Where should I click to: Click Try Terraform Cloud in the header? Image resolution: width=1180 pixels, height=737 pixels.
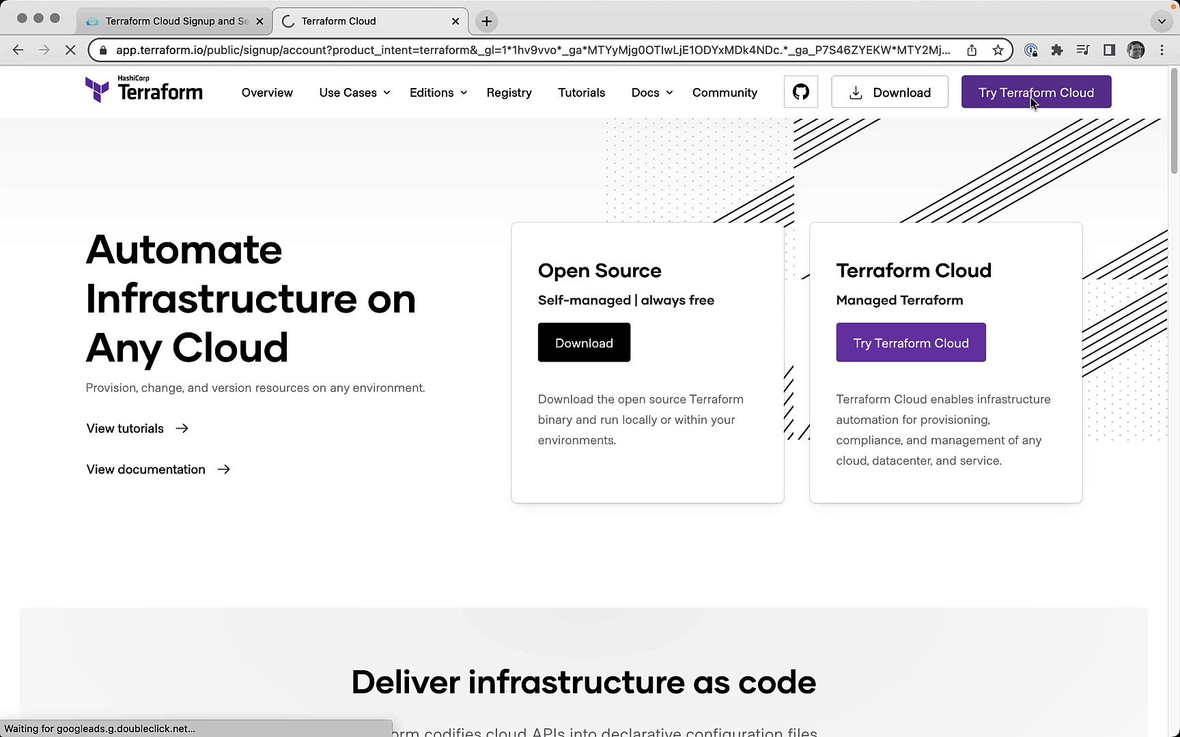[1036, 92]
